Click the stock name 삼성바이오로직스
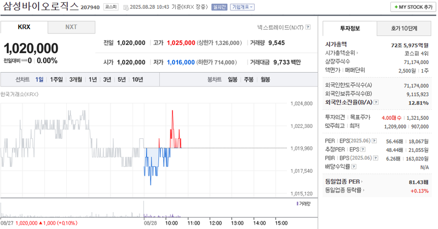Image resolution: width=438 pixels, height=229 pixels. click(41, 6)
